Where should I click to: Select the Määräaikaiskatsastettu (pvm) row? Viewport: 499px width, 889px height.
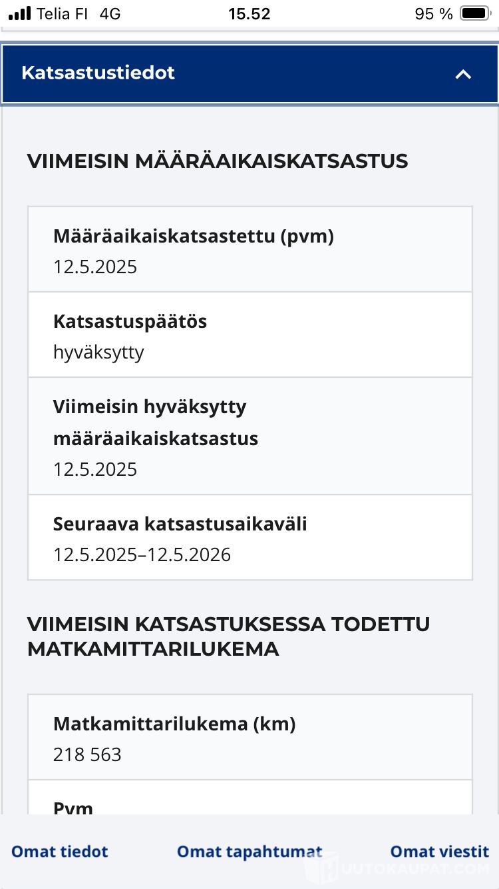coord(249,250)
